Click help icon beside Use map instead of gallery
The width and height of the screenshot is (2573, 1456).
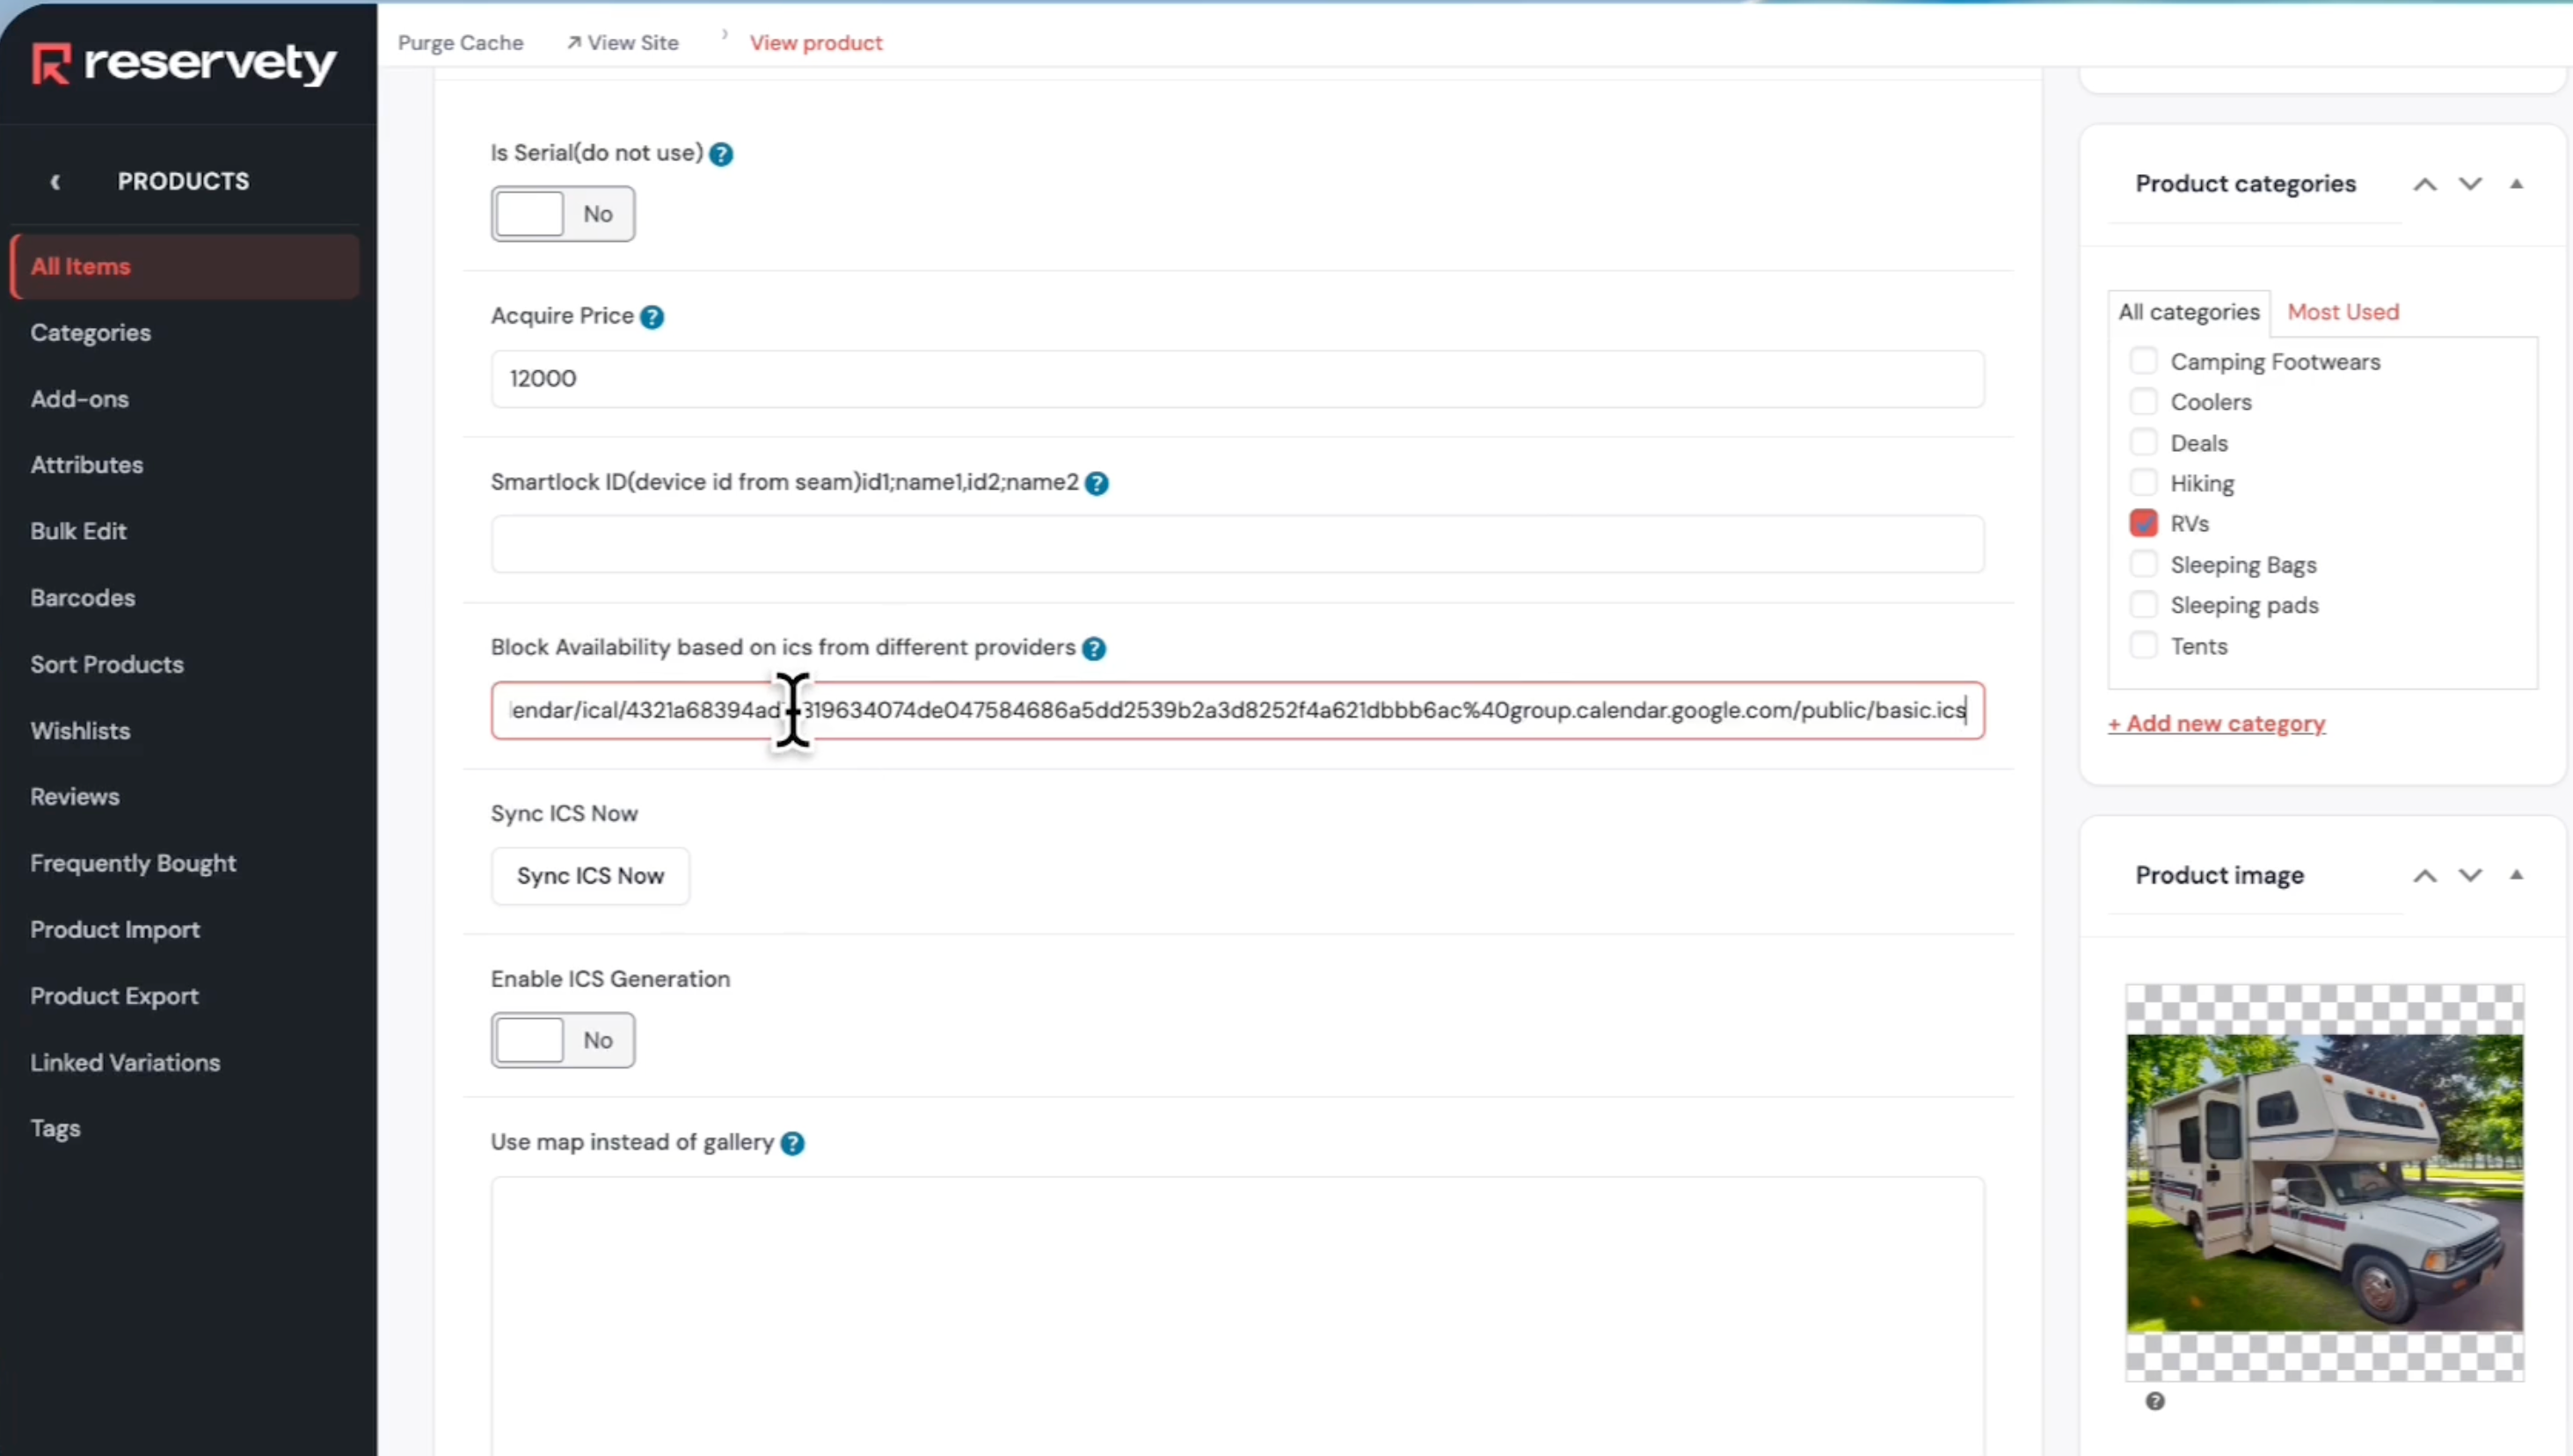[x=792, y=1143]
